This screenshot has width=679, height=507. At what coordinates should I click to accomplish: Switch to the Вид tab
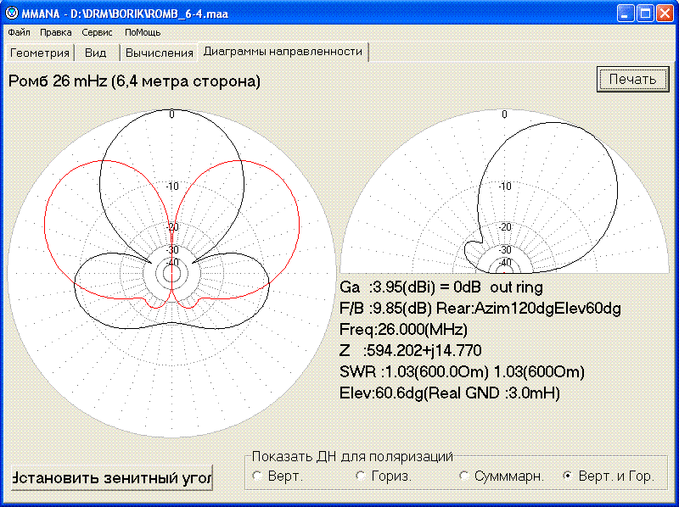click(x=96, y=53)
